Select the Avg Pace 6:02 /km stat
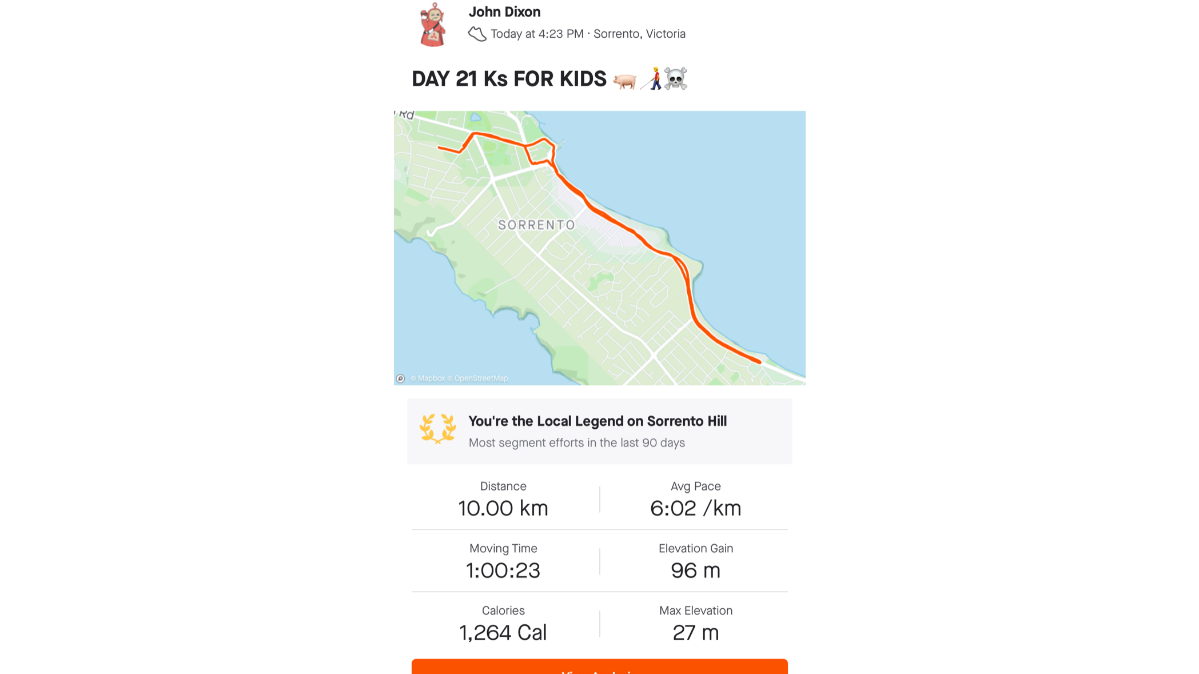 [695, 500]
